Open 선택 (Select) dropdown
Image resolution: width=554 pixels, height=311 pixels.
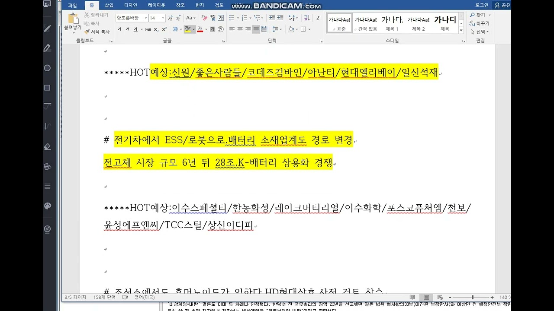(479, 32)
